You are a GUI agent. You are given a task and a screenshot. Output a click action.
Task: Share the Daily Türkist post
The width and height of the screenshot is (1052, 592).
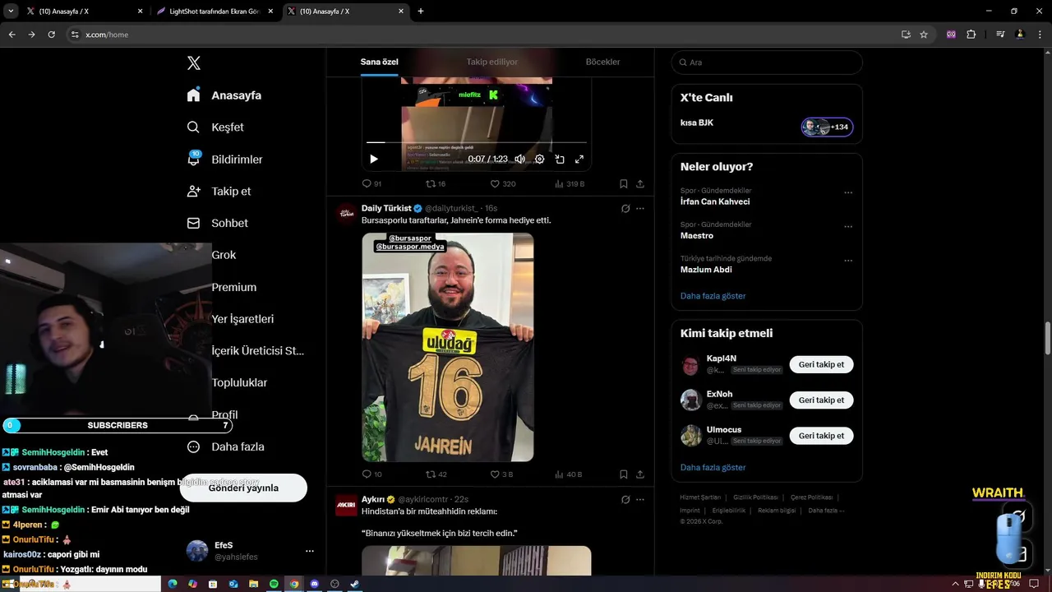(640, 474)
